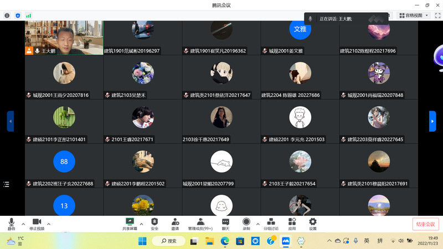Stop camera with 停止视频 button
Screen dimensions: 443x249
(37, 224)
